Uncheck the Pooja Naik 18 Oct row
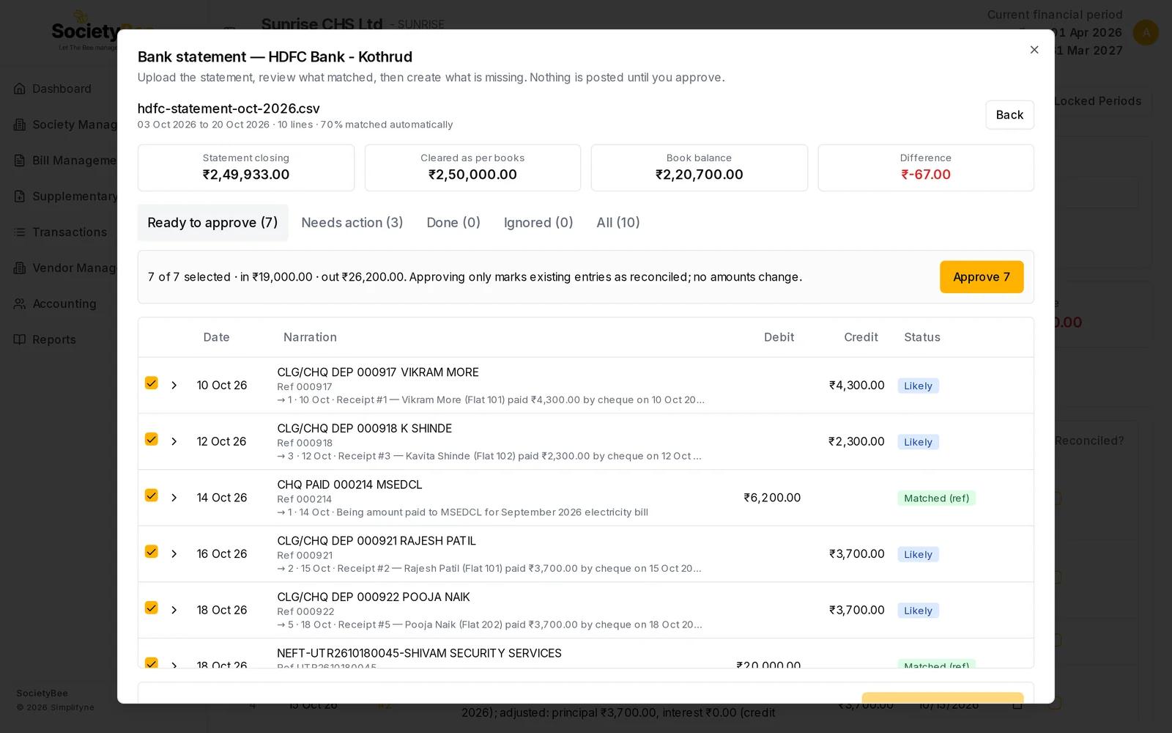 (152, 608)
